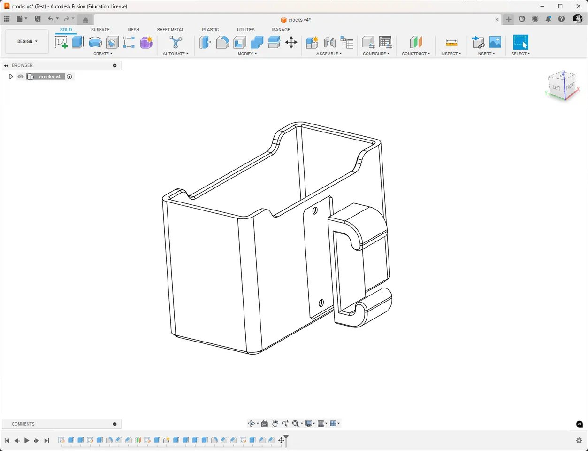
Task: Open the ASSEMBLE dropdown menu
Action: (329, 54)
